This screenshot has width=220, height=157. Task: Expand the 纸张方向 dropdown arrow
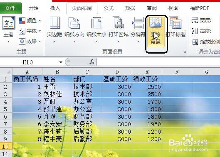[74, 42]
